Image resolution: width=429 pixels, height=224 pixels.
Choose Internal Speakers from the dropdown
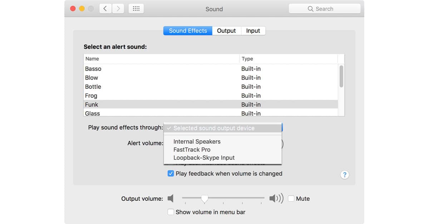coord(197,142)
